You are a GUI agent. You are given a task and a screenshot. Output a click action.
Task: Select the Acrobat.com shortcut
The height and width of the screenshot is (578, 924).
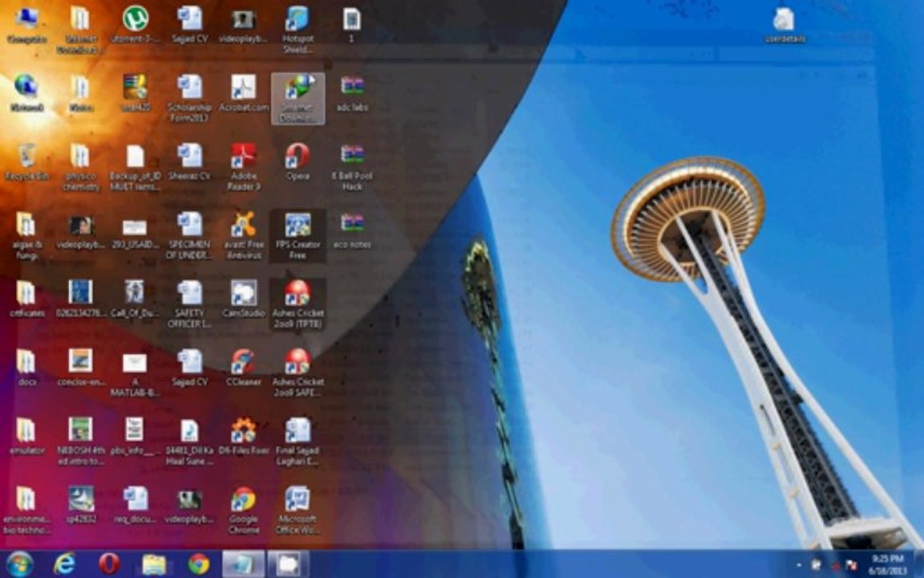(244, 93)
